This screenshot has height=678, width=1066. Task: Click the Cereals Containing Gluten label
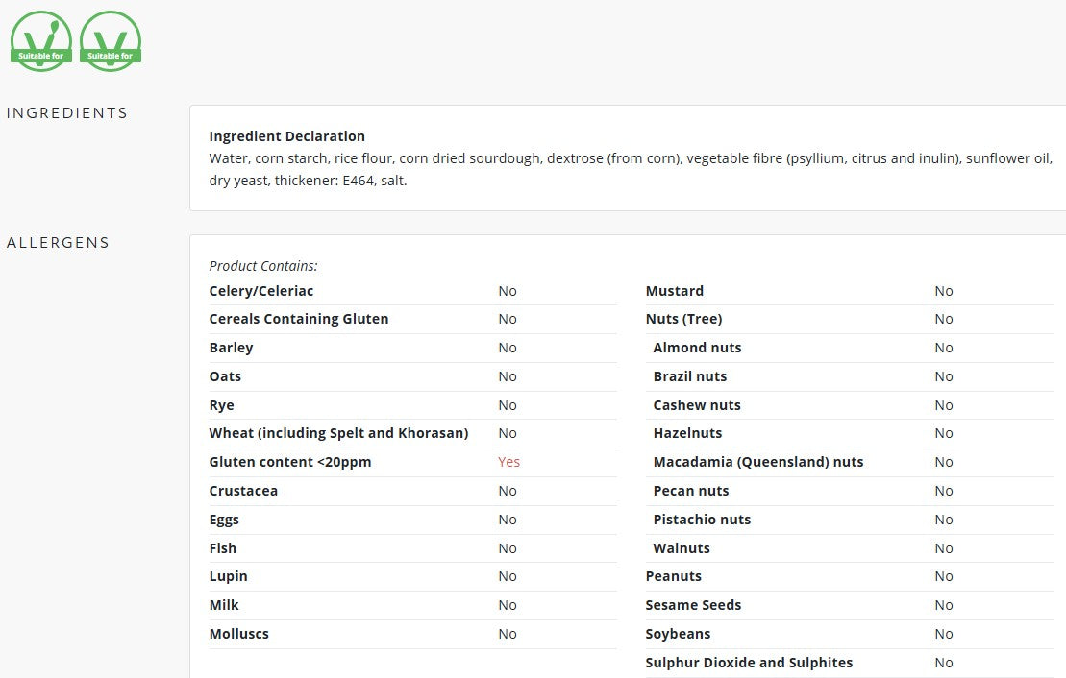(x=298, y=319)
